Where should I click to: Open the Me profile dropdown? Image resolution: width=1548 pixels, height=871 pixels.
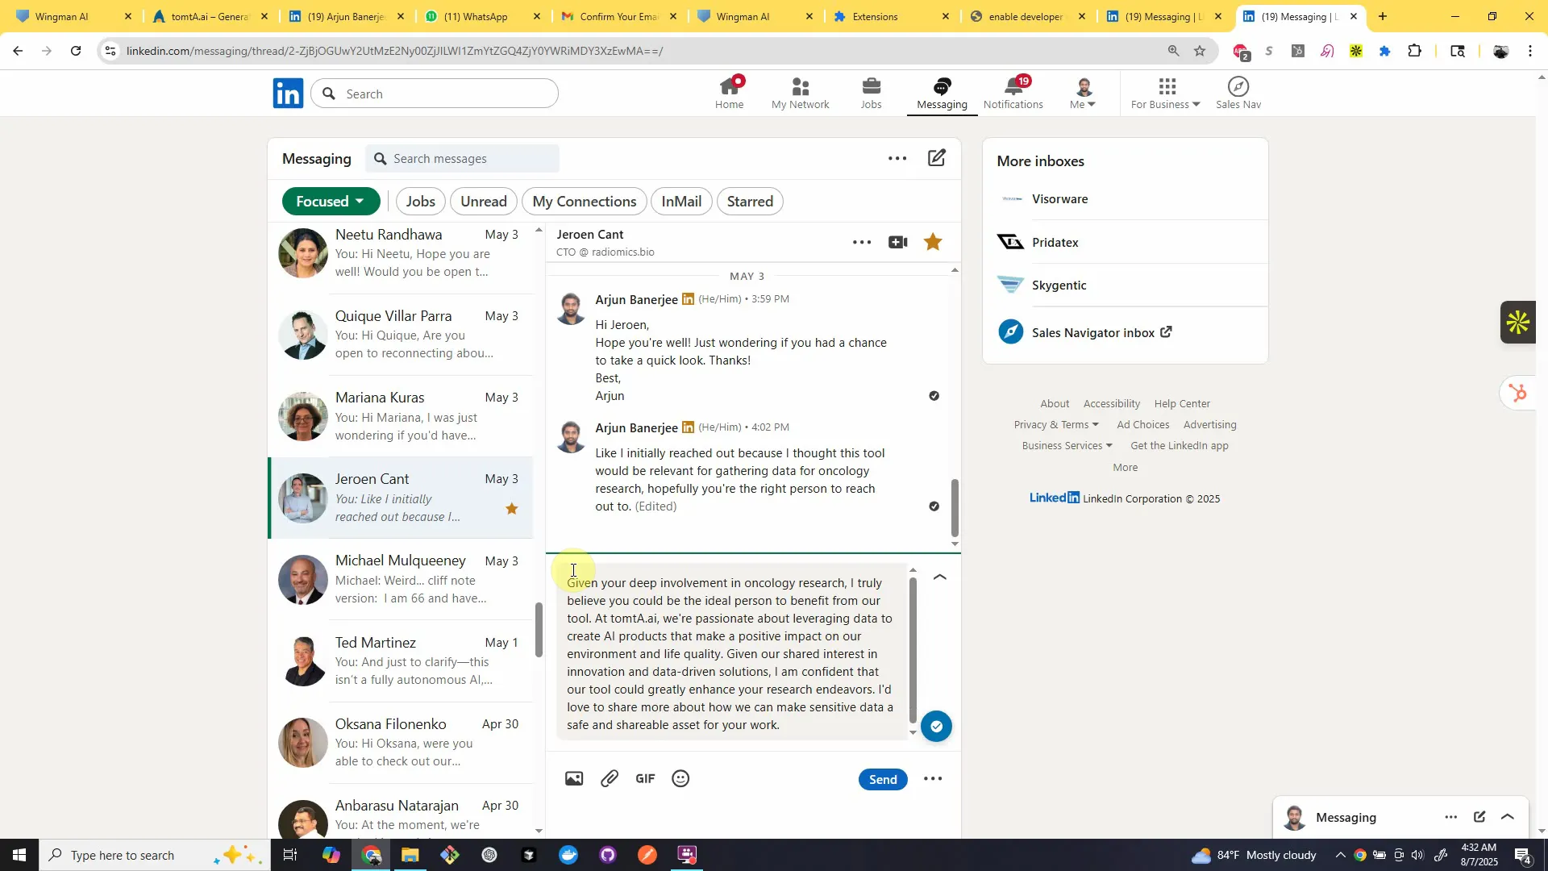coord(1083,94)
